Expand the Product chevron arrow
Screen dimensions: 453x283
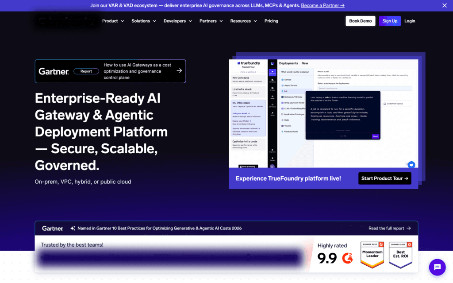(123, 21)
